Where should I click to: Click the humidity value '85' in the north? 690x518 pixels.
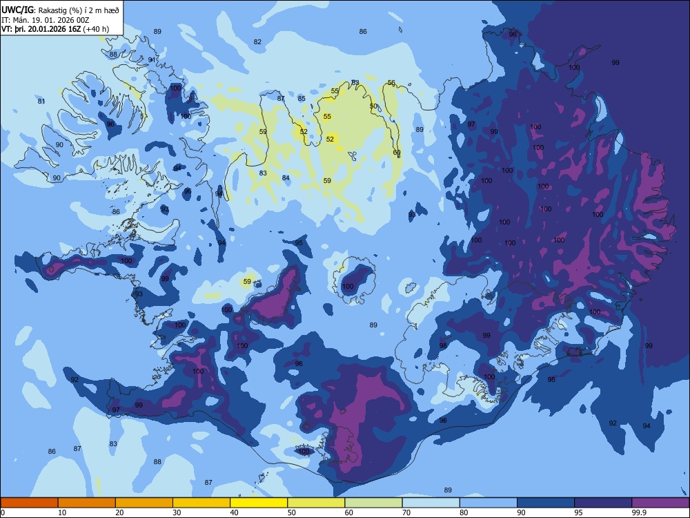click(302, 98)
